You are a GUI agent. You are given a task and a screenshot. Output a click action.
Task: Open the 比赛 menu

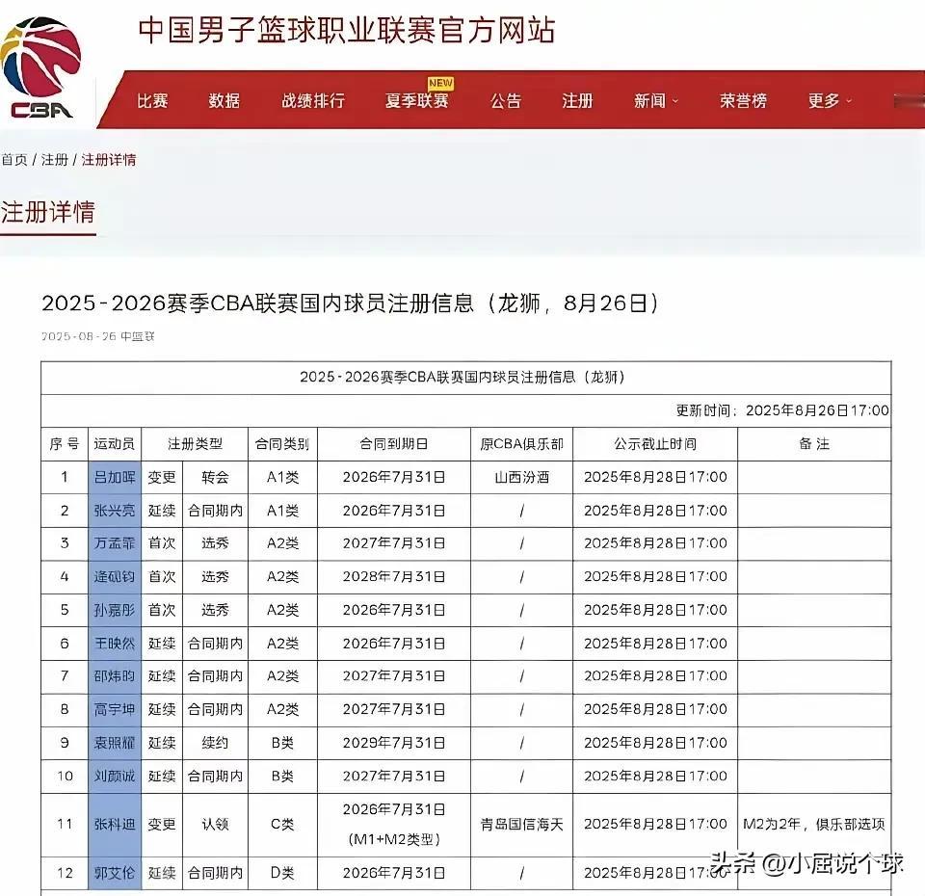pyautogui.click(x=153, y=101)
